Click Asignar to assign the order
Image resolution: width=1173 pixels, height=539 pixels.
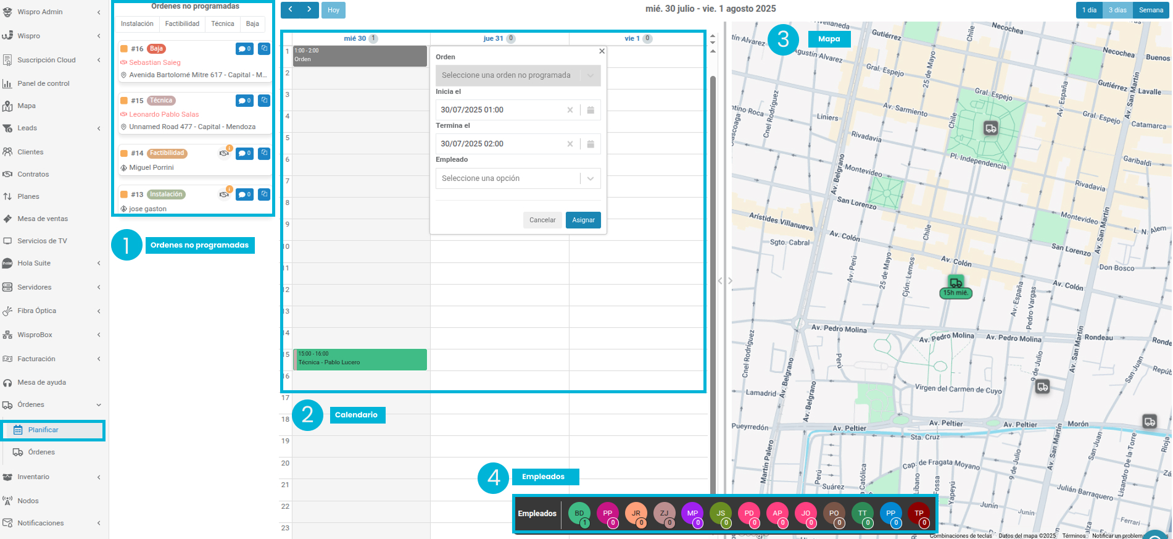(583, 220)
